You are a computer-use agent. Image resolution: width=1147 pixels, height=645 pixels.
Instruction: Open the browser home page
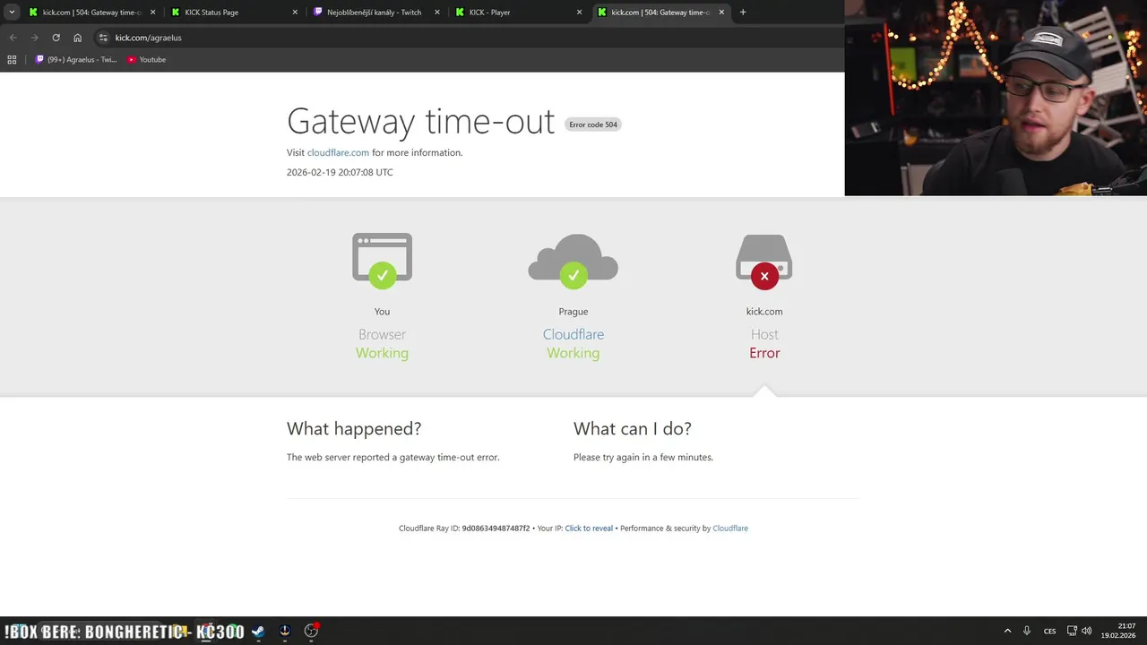tap(78, 38)
